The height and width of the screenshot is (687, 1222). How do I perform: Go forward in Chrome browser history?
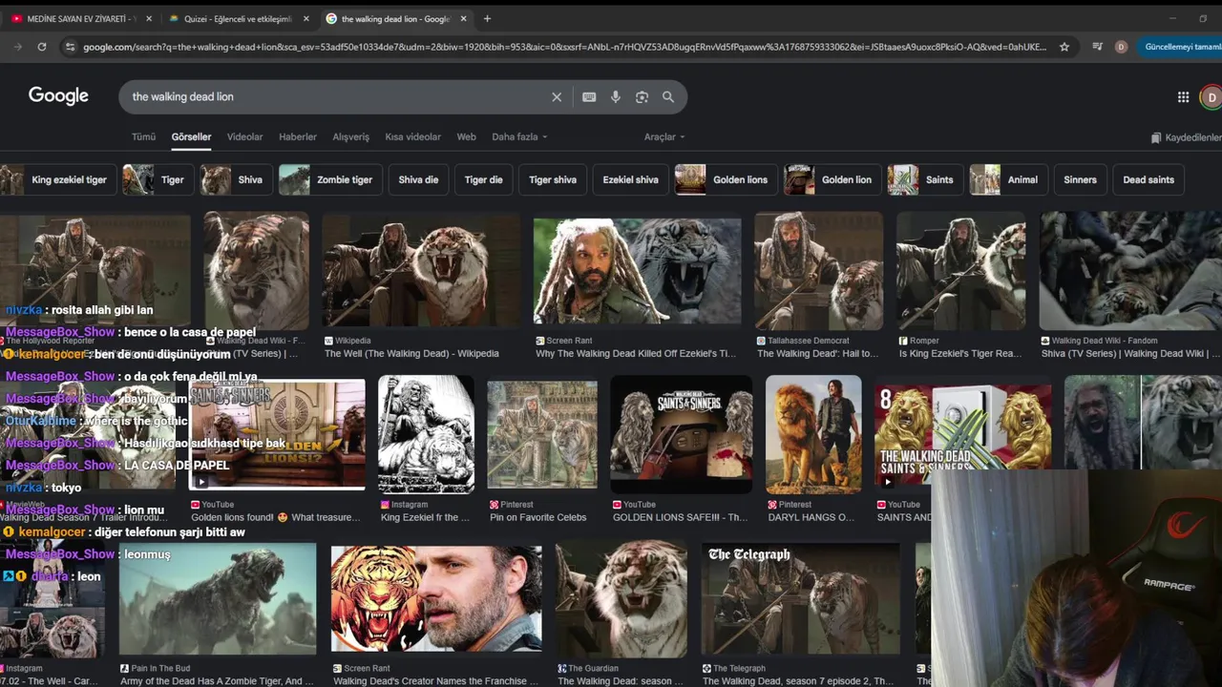(x=17, y=46)
